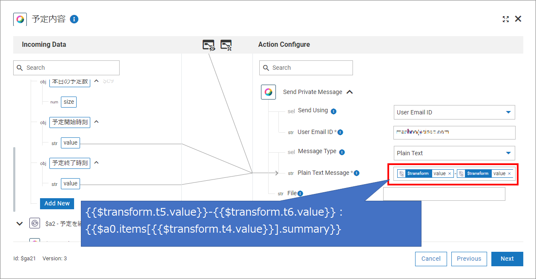Toggle fullscreen for the dialog
The image size is (536, 279).
506,19
